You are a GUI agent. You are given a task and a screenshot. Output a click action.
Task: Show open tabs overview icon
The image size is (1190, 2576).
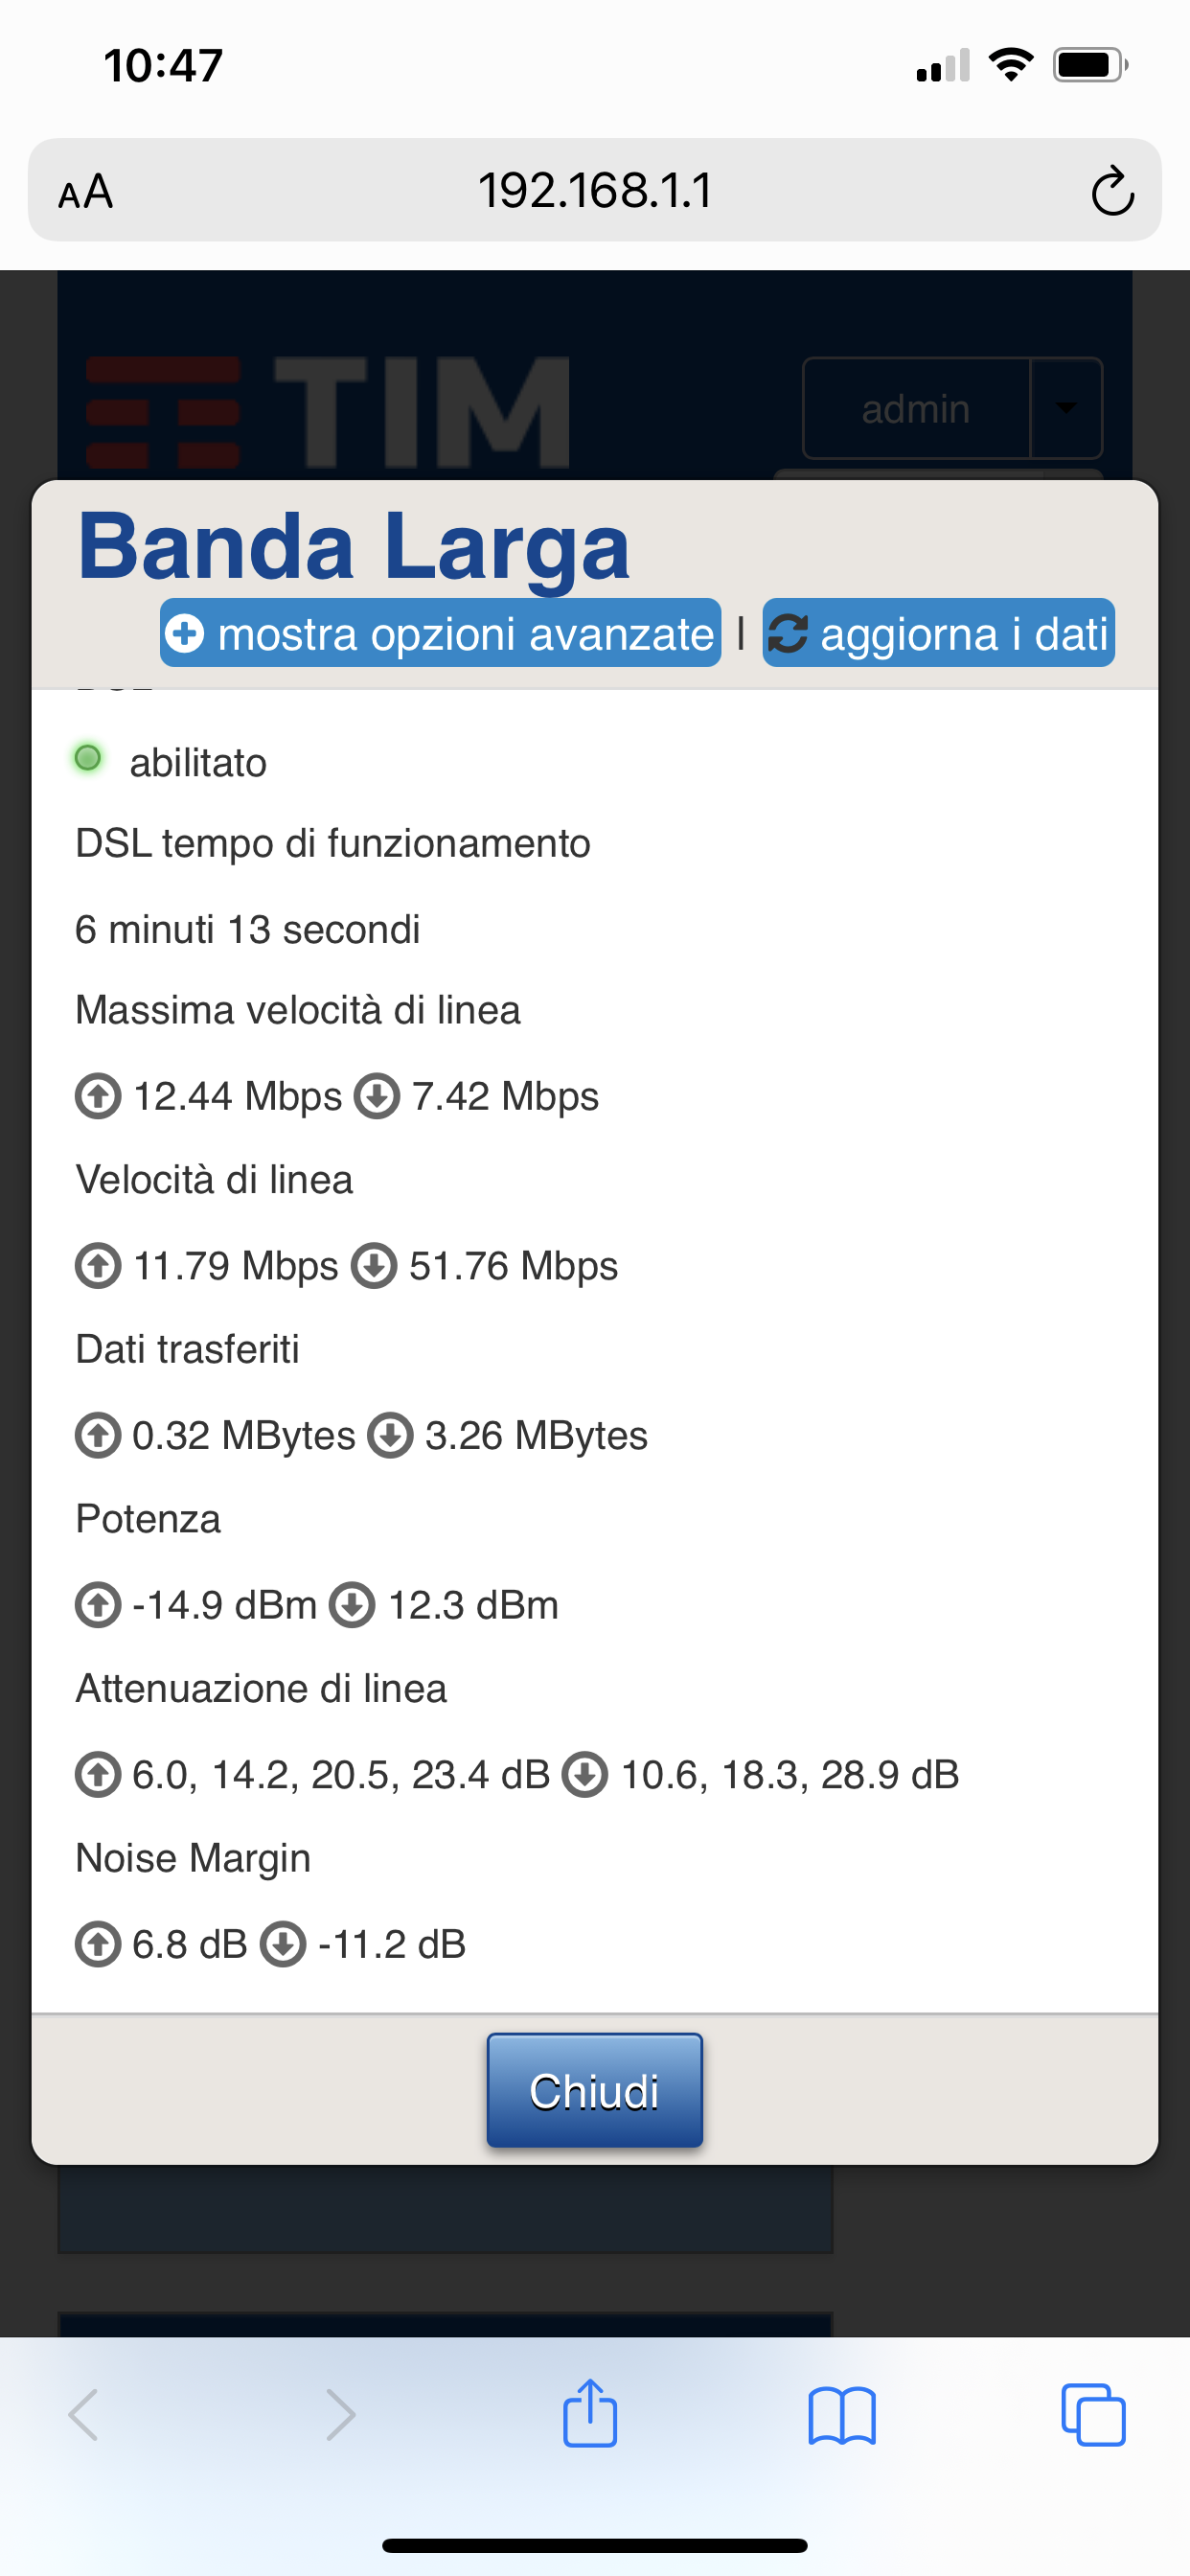[1093, 2415]
